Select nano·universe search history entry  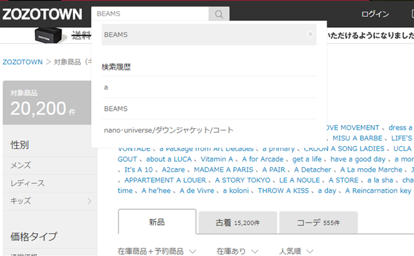[x=209, y=130]
